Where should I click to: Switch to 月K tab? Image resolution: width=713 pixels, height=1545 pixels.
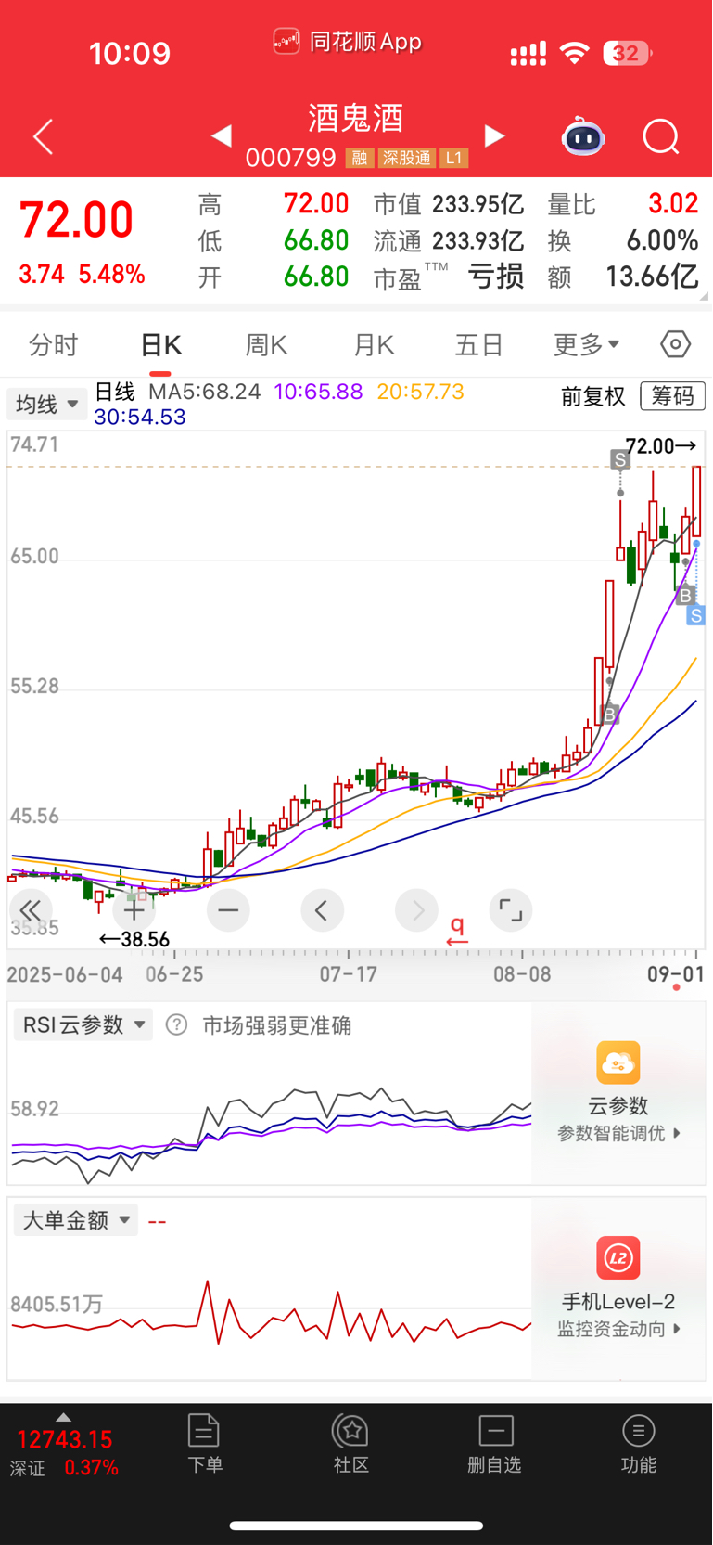click(x=374, y=345)
